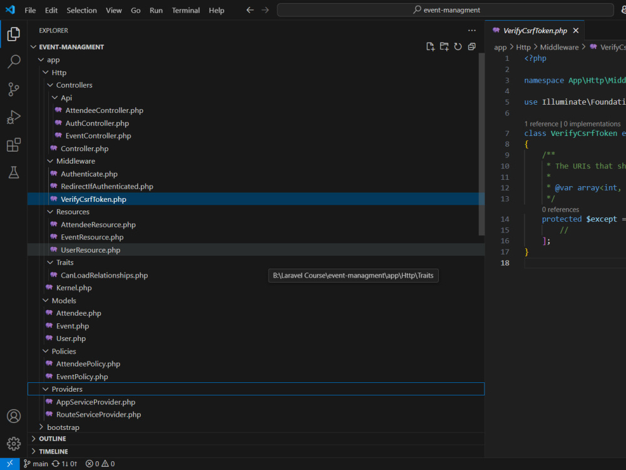
Task: Open the Selection menu
Action: [x=81, y=10]
